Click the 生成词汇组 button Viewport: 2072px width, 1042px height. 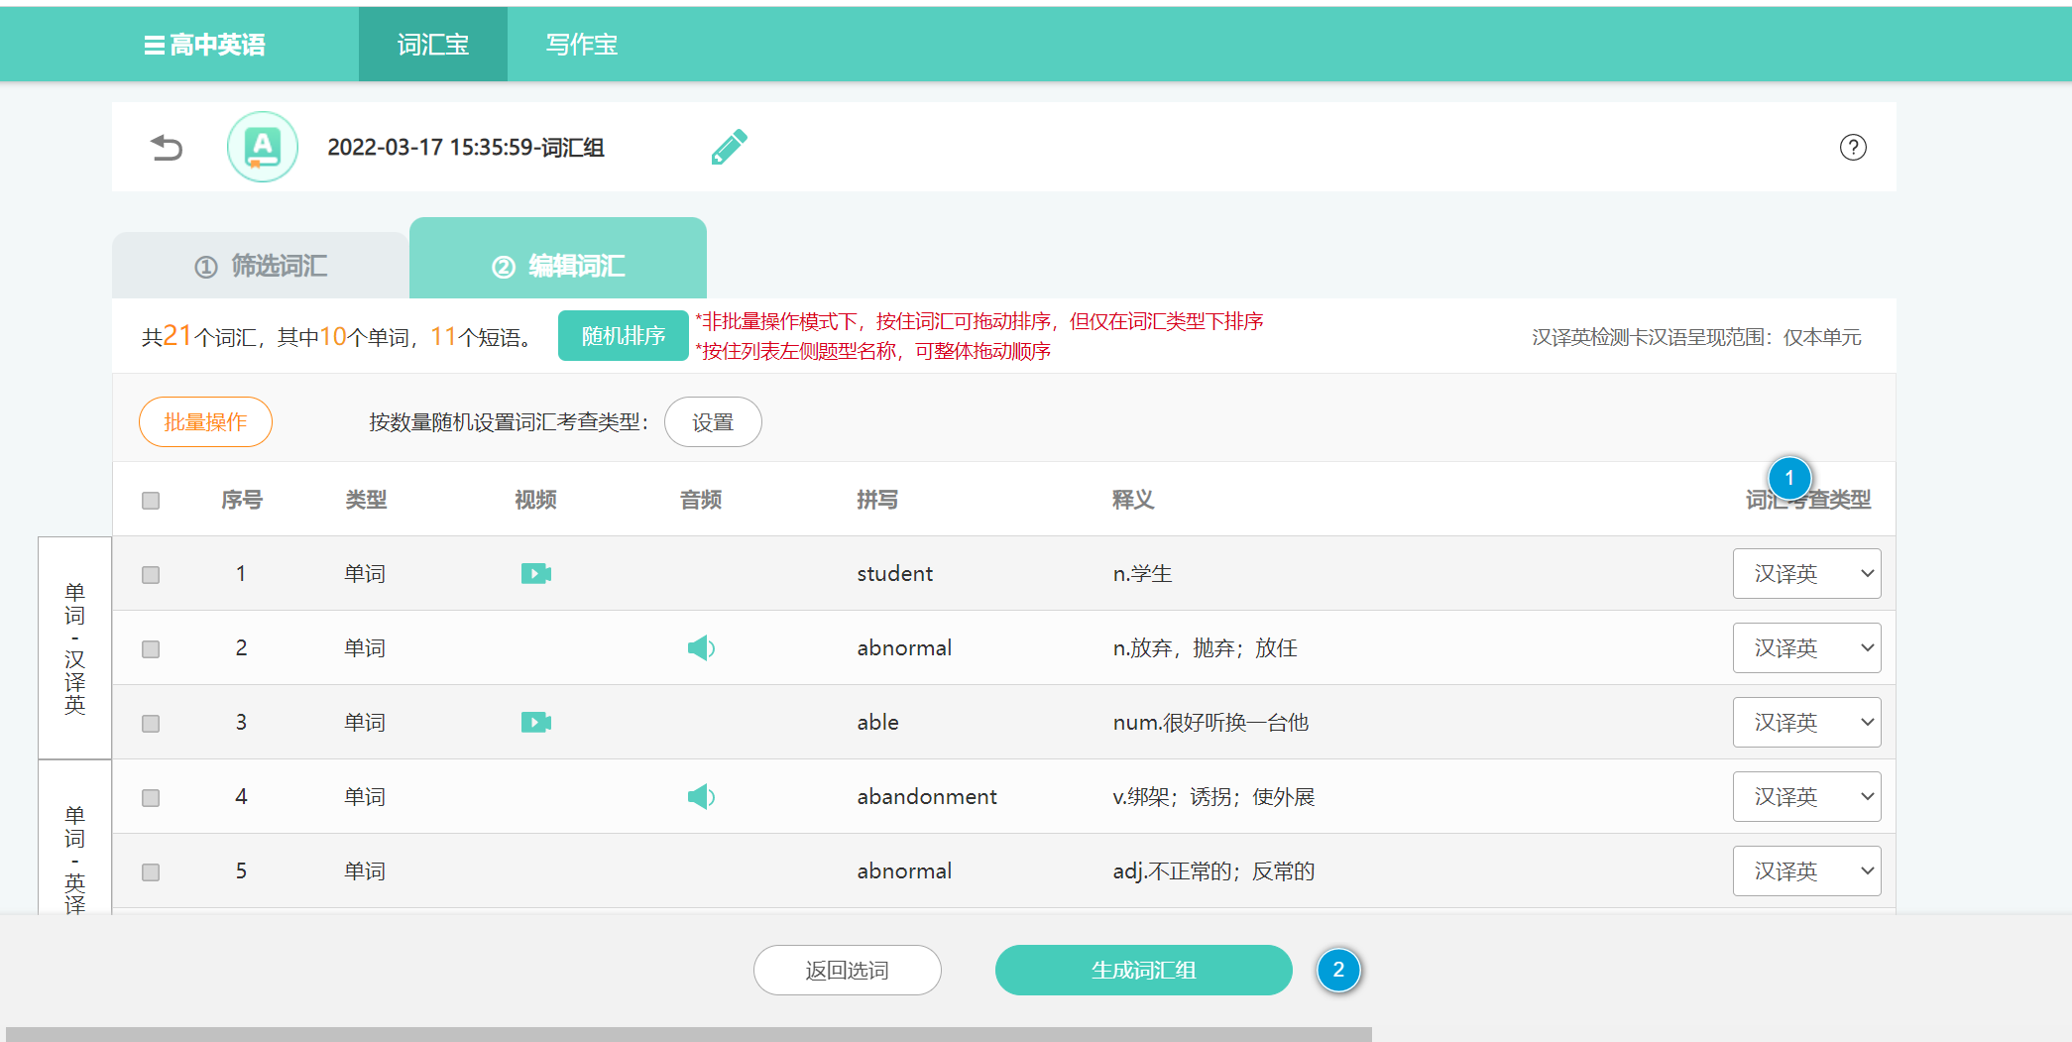click(x=1144, y=970)
